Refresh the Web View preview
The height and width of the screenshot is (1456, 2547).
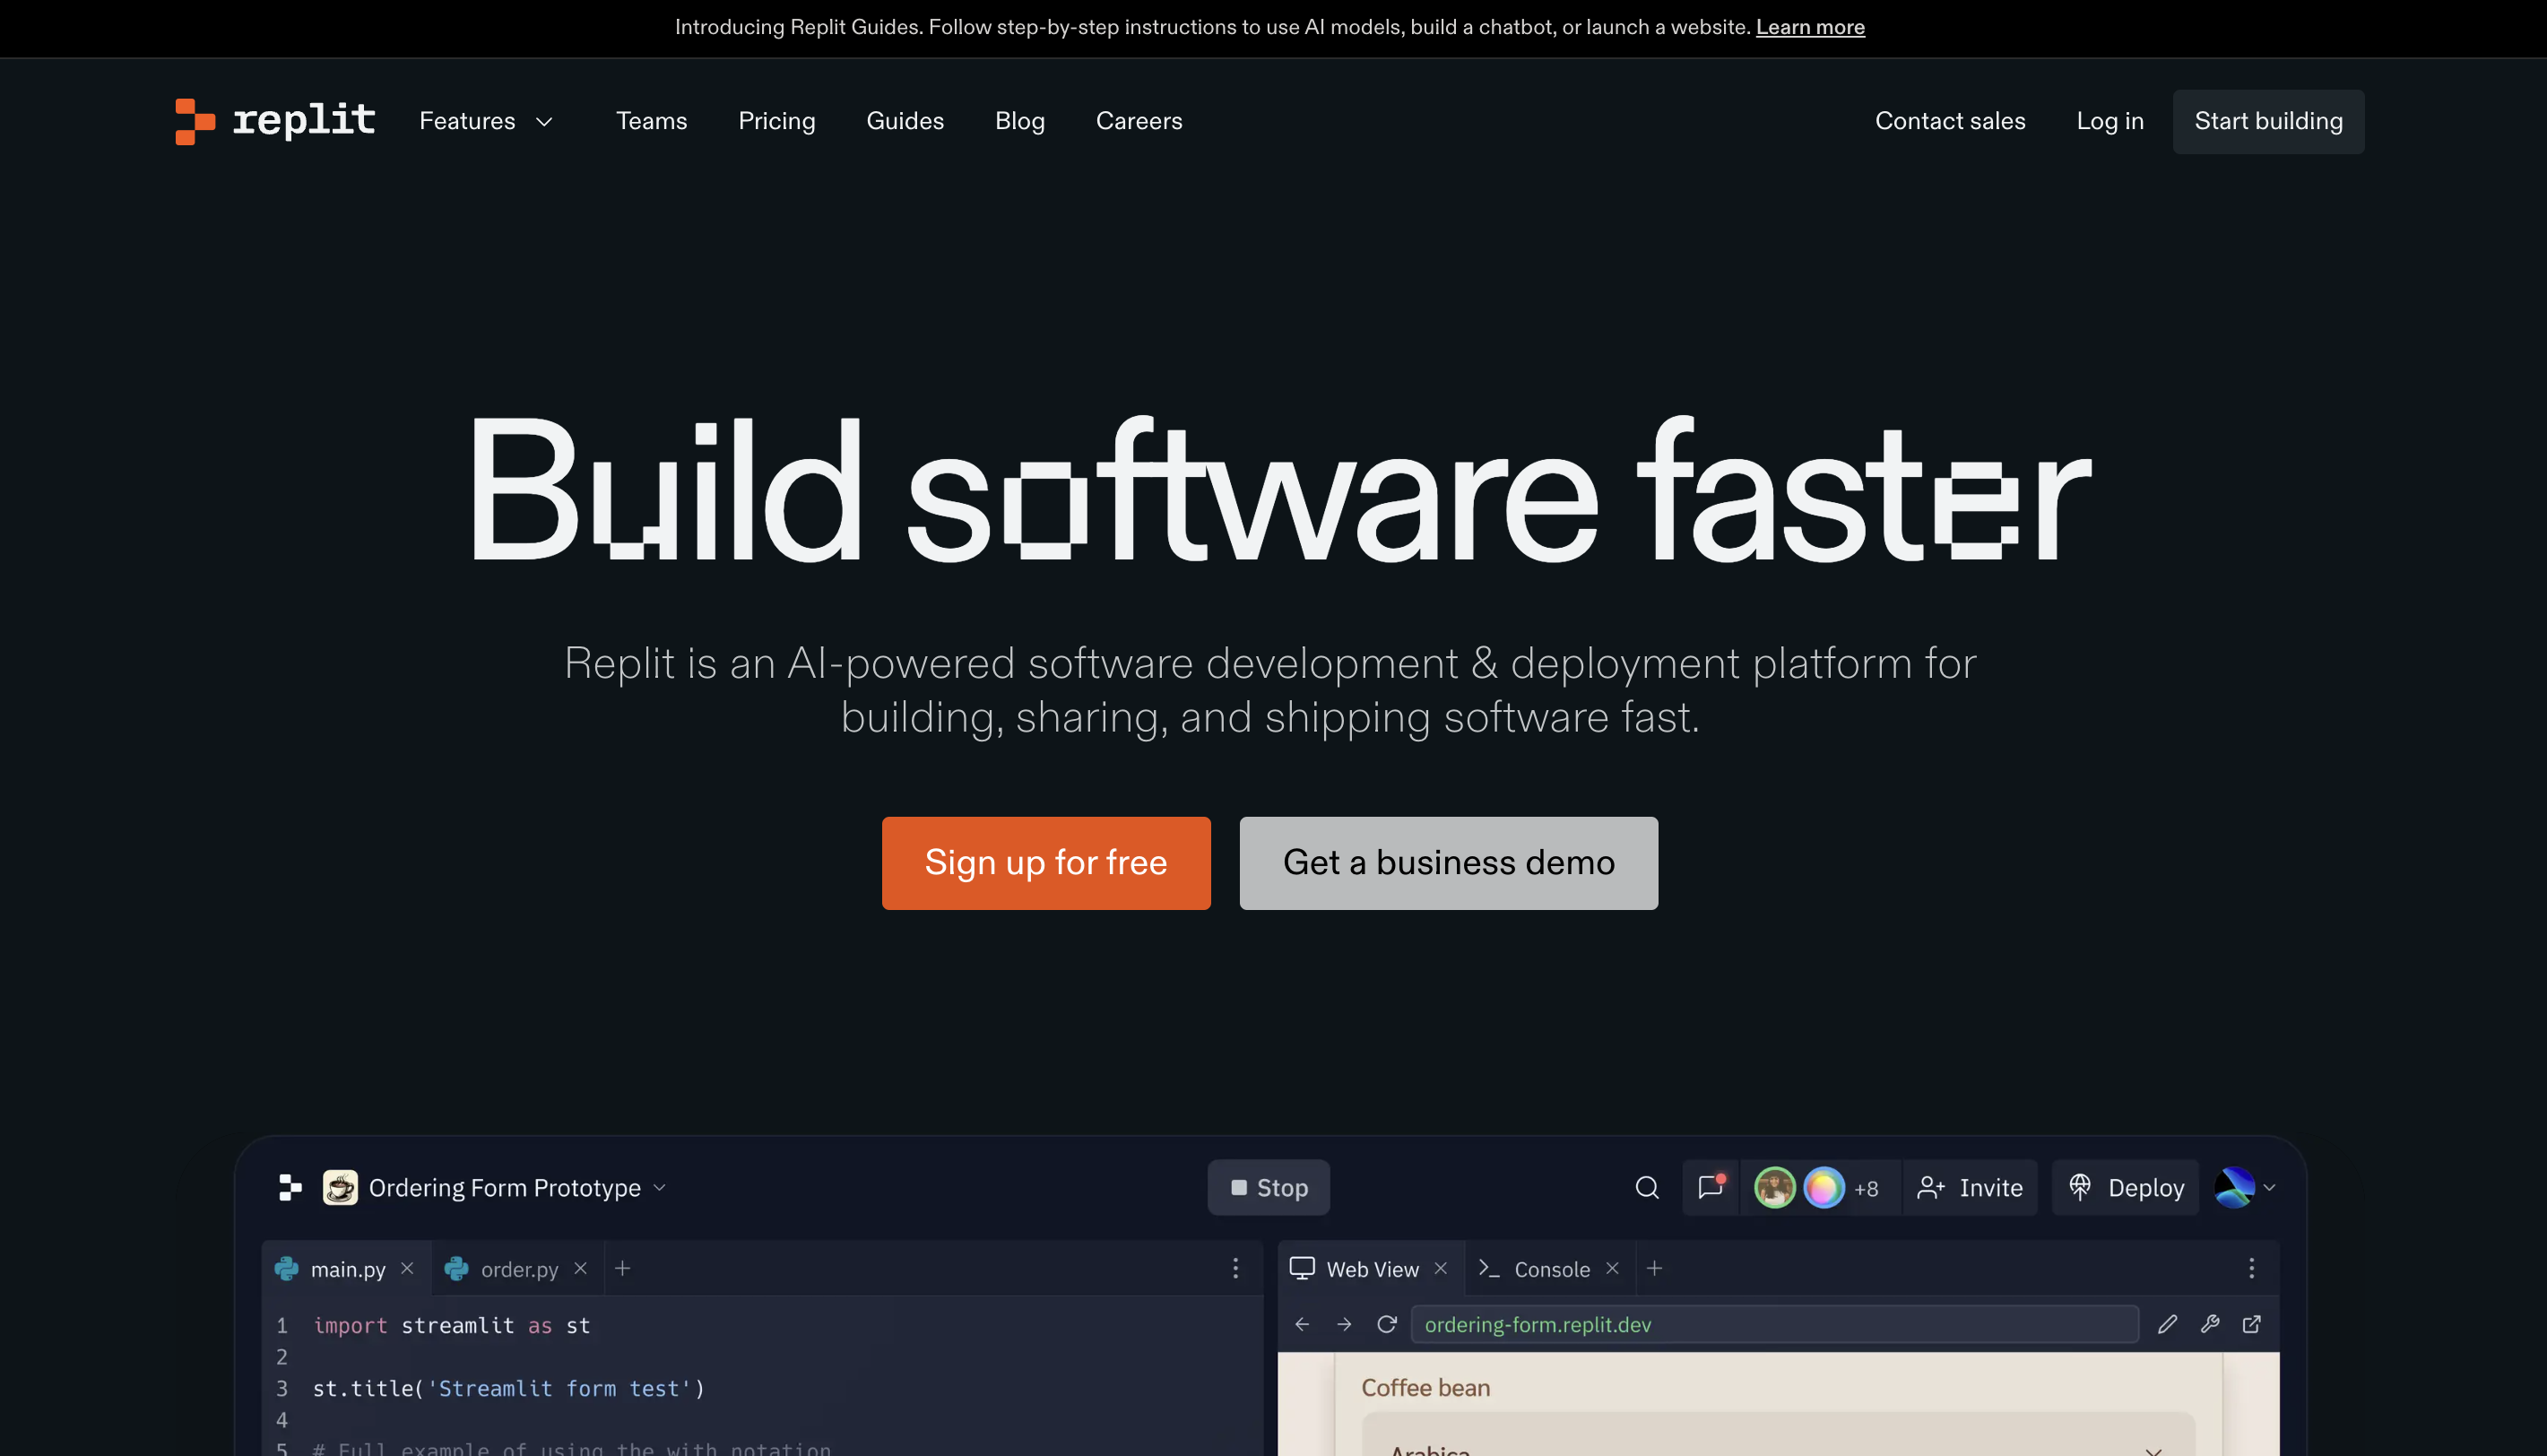tap(1386, 1324)
